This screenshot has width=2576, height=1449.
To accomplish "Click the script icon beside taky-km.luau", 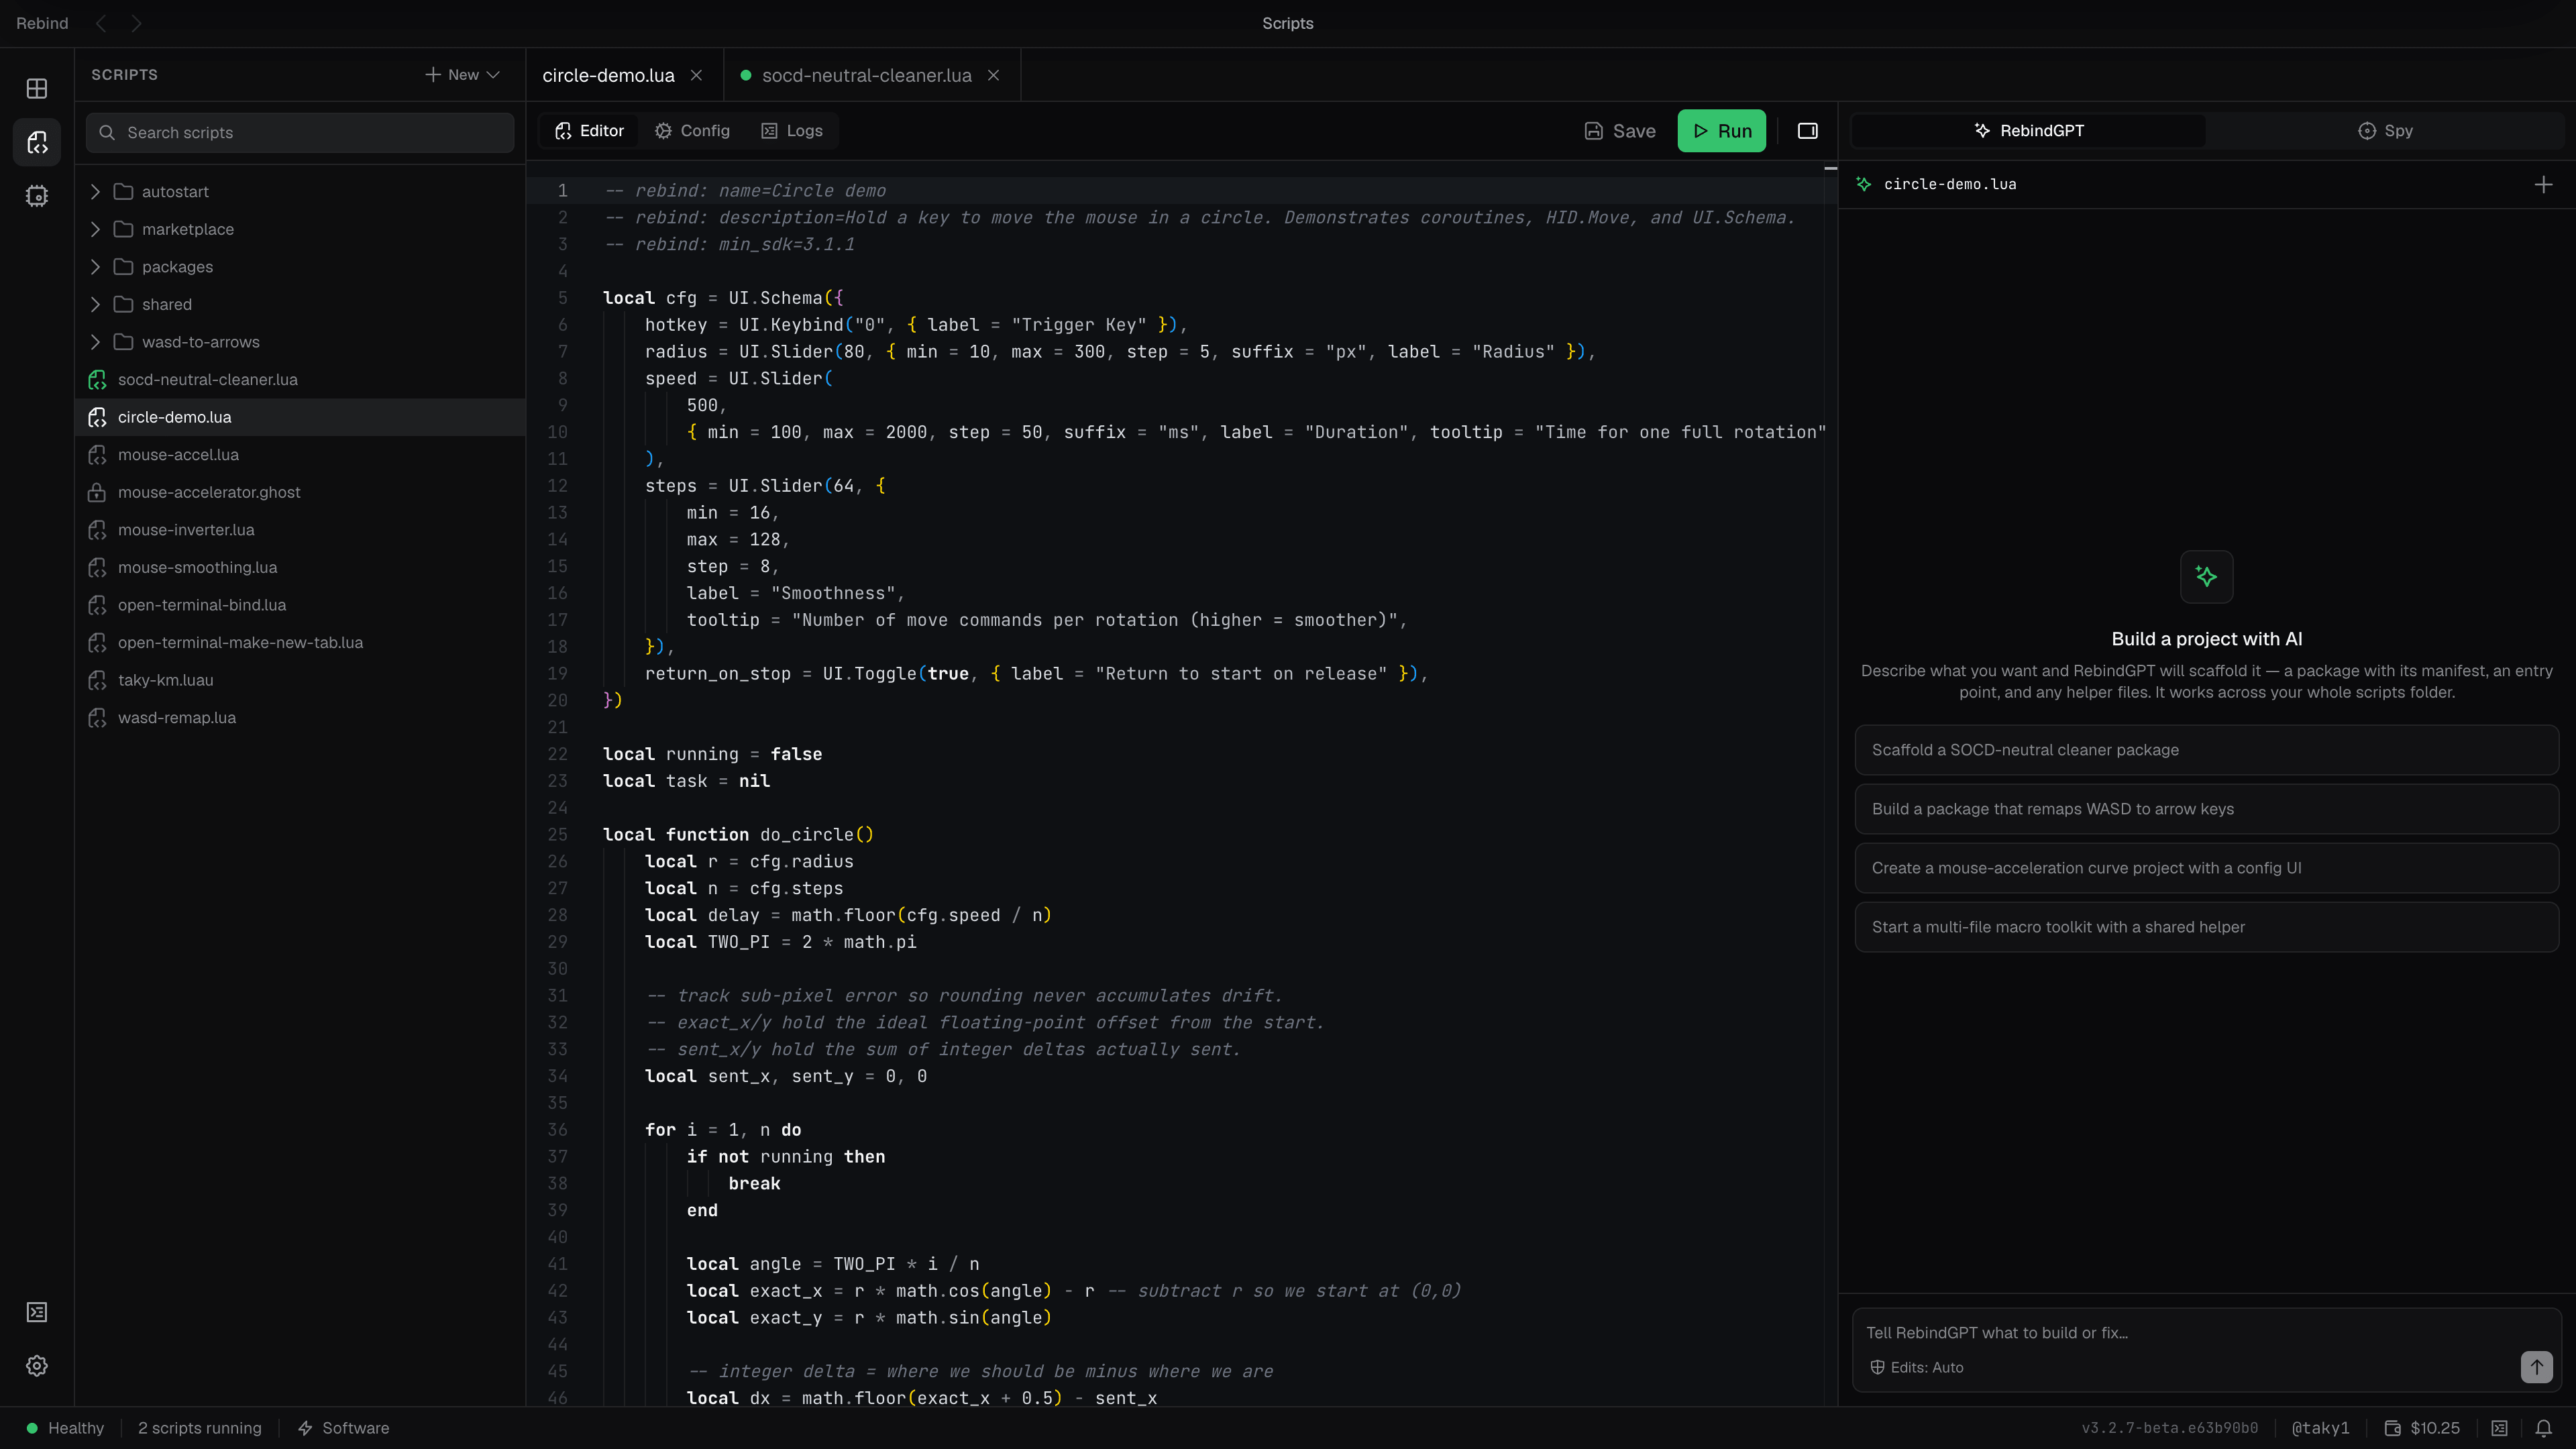I will [x=97, y=680].
